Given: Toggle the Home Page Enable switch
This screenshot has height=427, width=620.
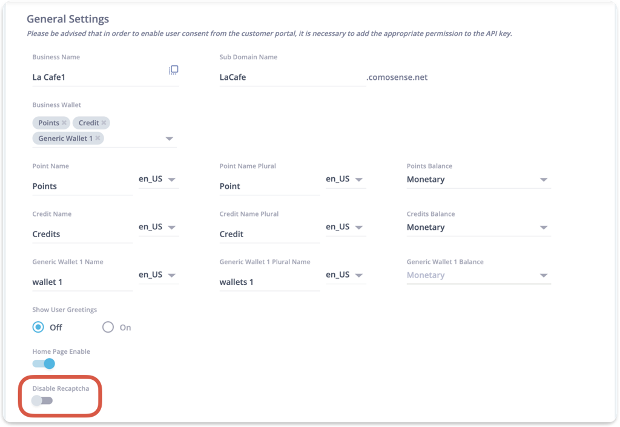Looking at the screenshot, I should pyautogui.click(x=44, y=363).
